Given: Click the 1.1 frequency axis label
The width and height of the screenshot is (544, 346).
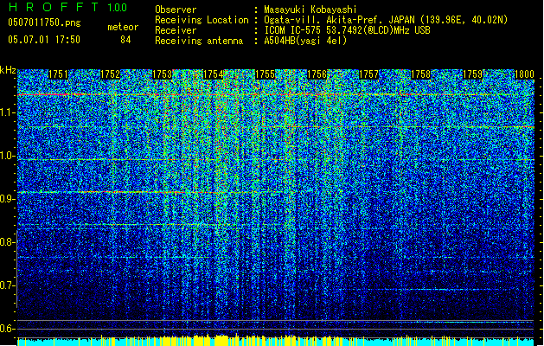Looking at the screenshot, I should pos(8,112).
